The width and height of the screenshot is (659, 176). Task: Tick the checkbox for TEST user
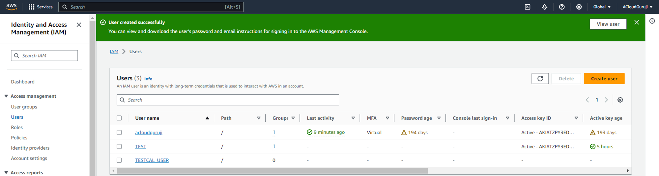point(119,147)
